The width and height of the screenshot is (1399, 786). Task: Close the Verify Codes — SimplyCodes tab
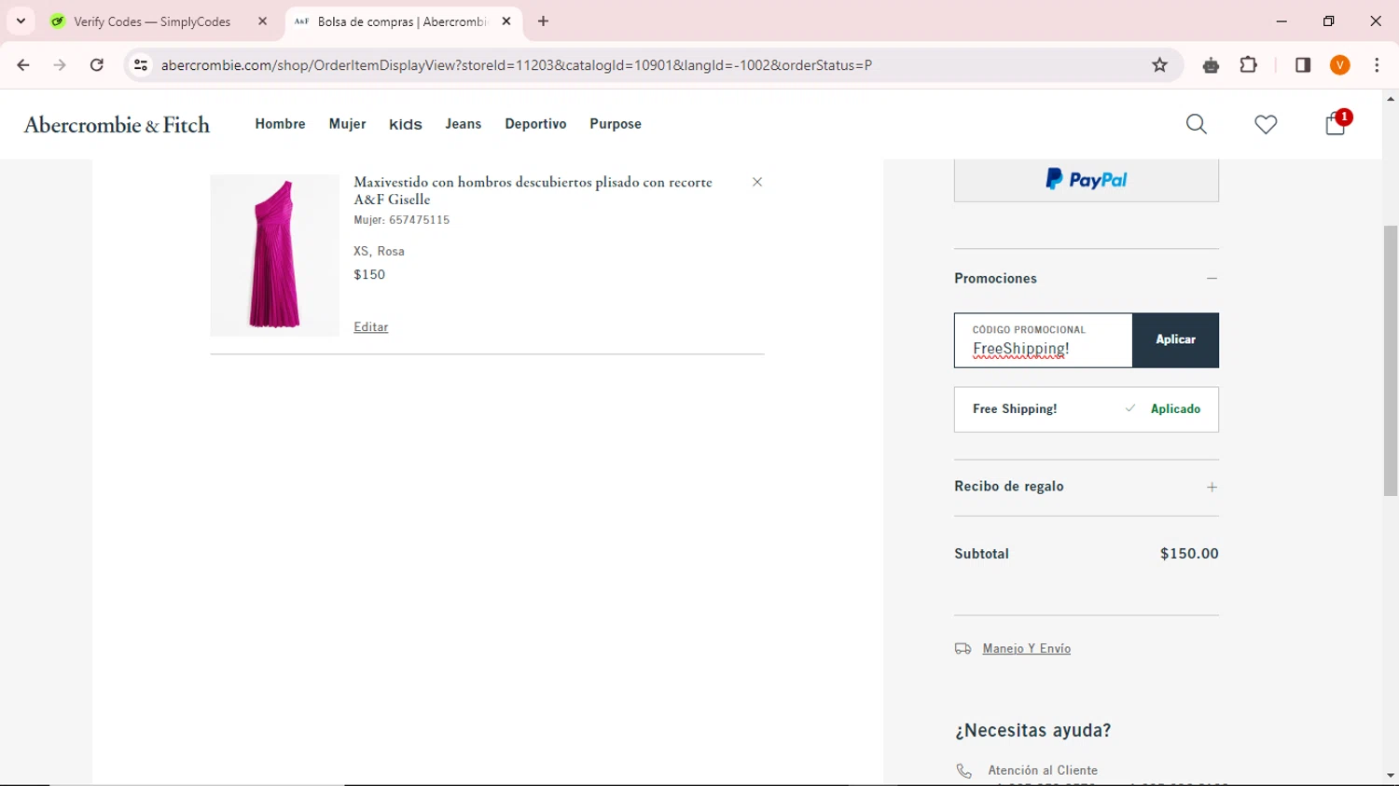click(262, 21)
